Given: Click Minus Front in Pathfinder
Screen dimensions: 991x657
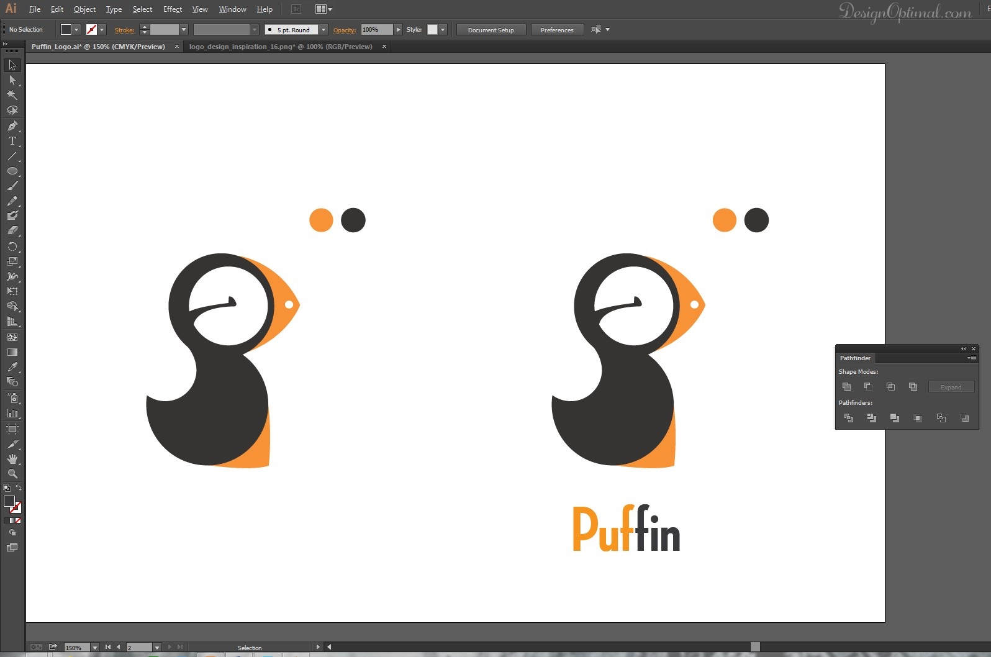Looking at the screenshot, I should (x=868, y=387).
